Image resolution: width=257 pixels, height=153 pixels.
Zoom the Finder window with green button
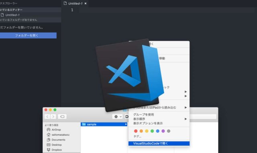click(x=55, y=110)
